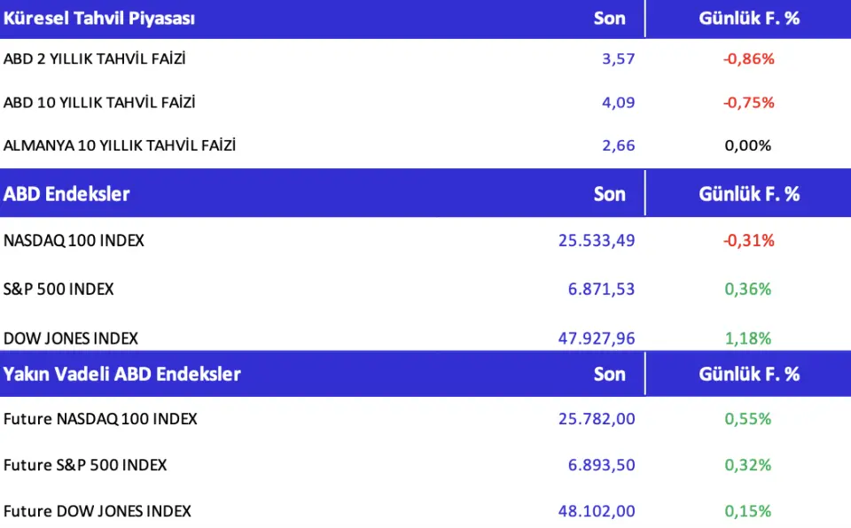Click the S&P 500 INDEX label
The image size is (851, 528).
(59, 289)
